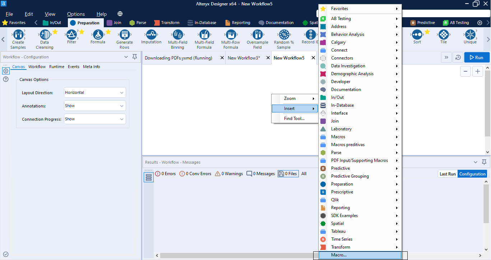Screen dimensions: 491x260
Task: Click Find Tool... in context menu
Action: tap(294, 118)
